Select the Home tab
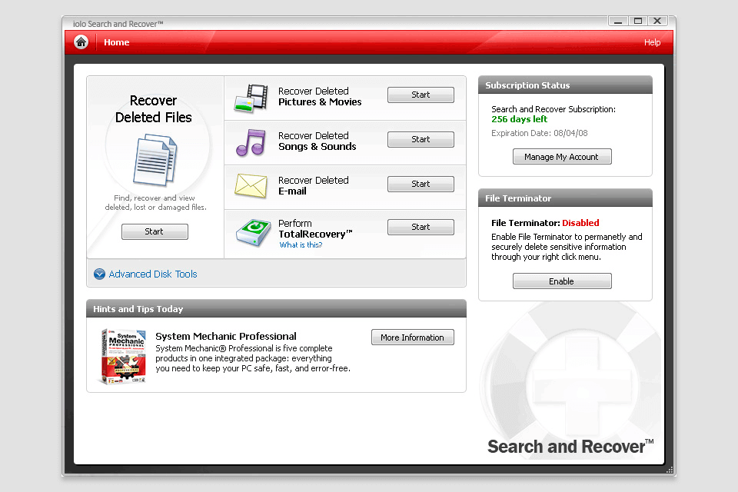Image resolution: width=738 pixels, height=492 pixels. click(116, 42)
